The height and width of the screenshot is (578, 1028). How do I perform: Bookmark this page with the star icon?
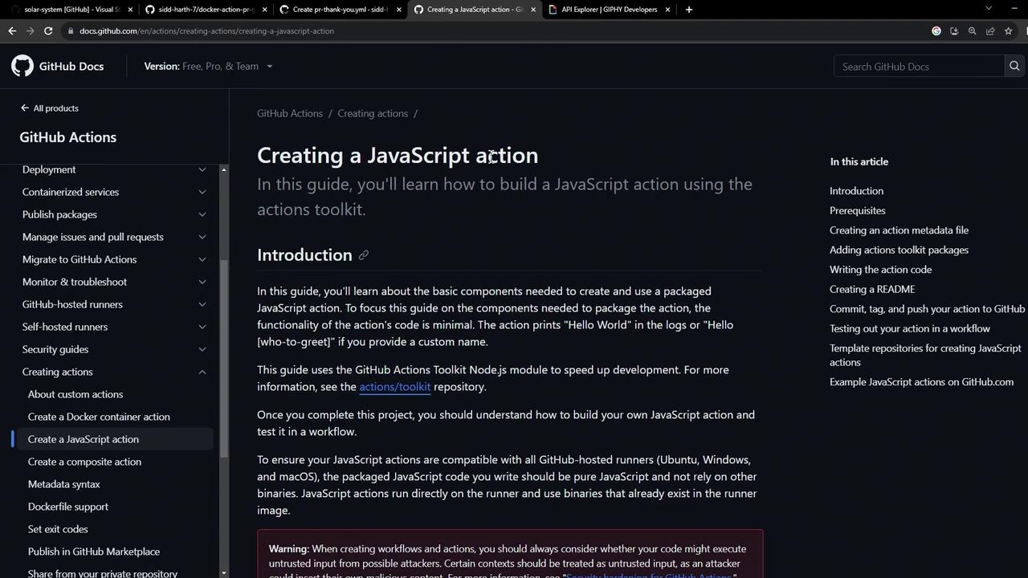point(1008,31)
